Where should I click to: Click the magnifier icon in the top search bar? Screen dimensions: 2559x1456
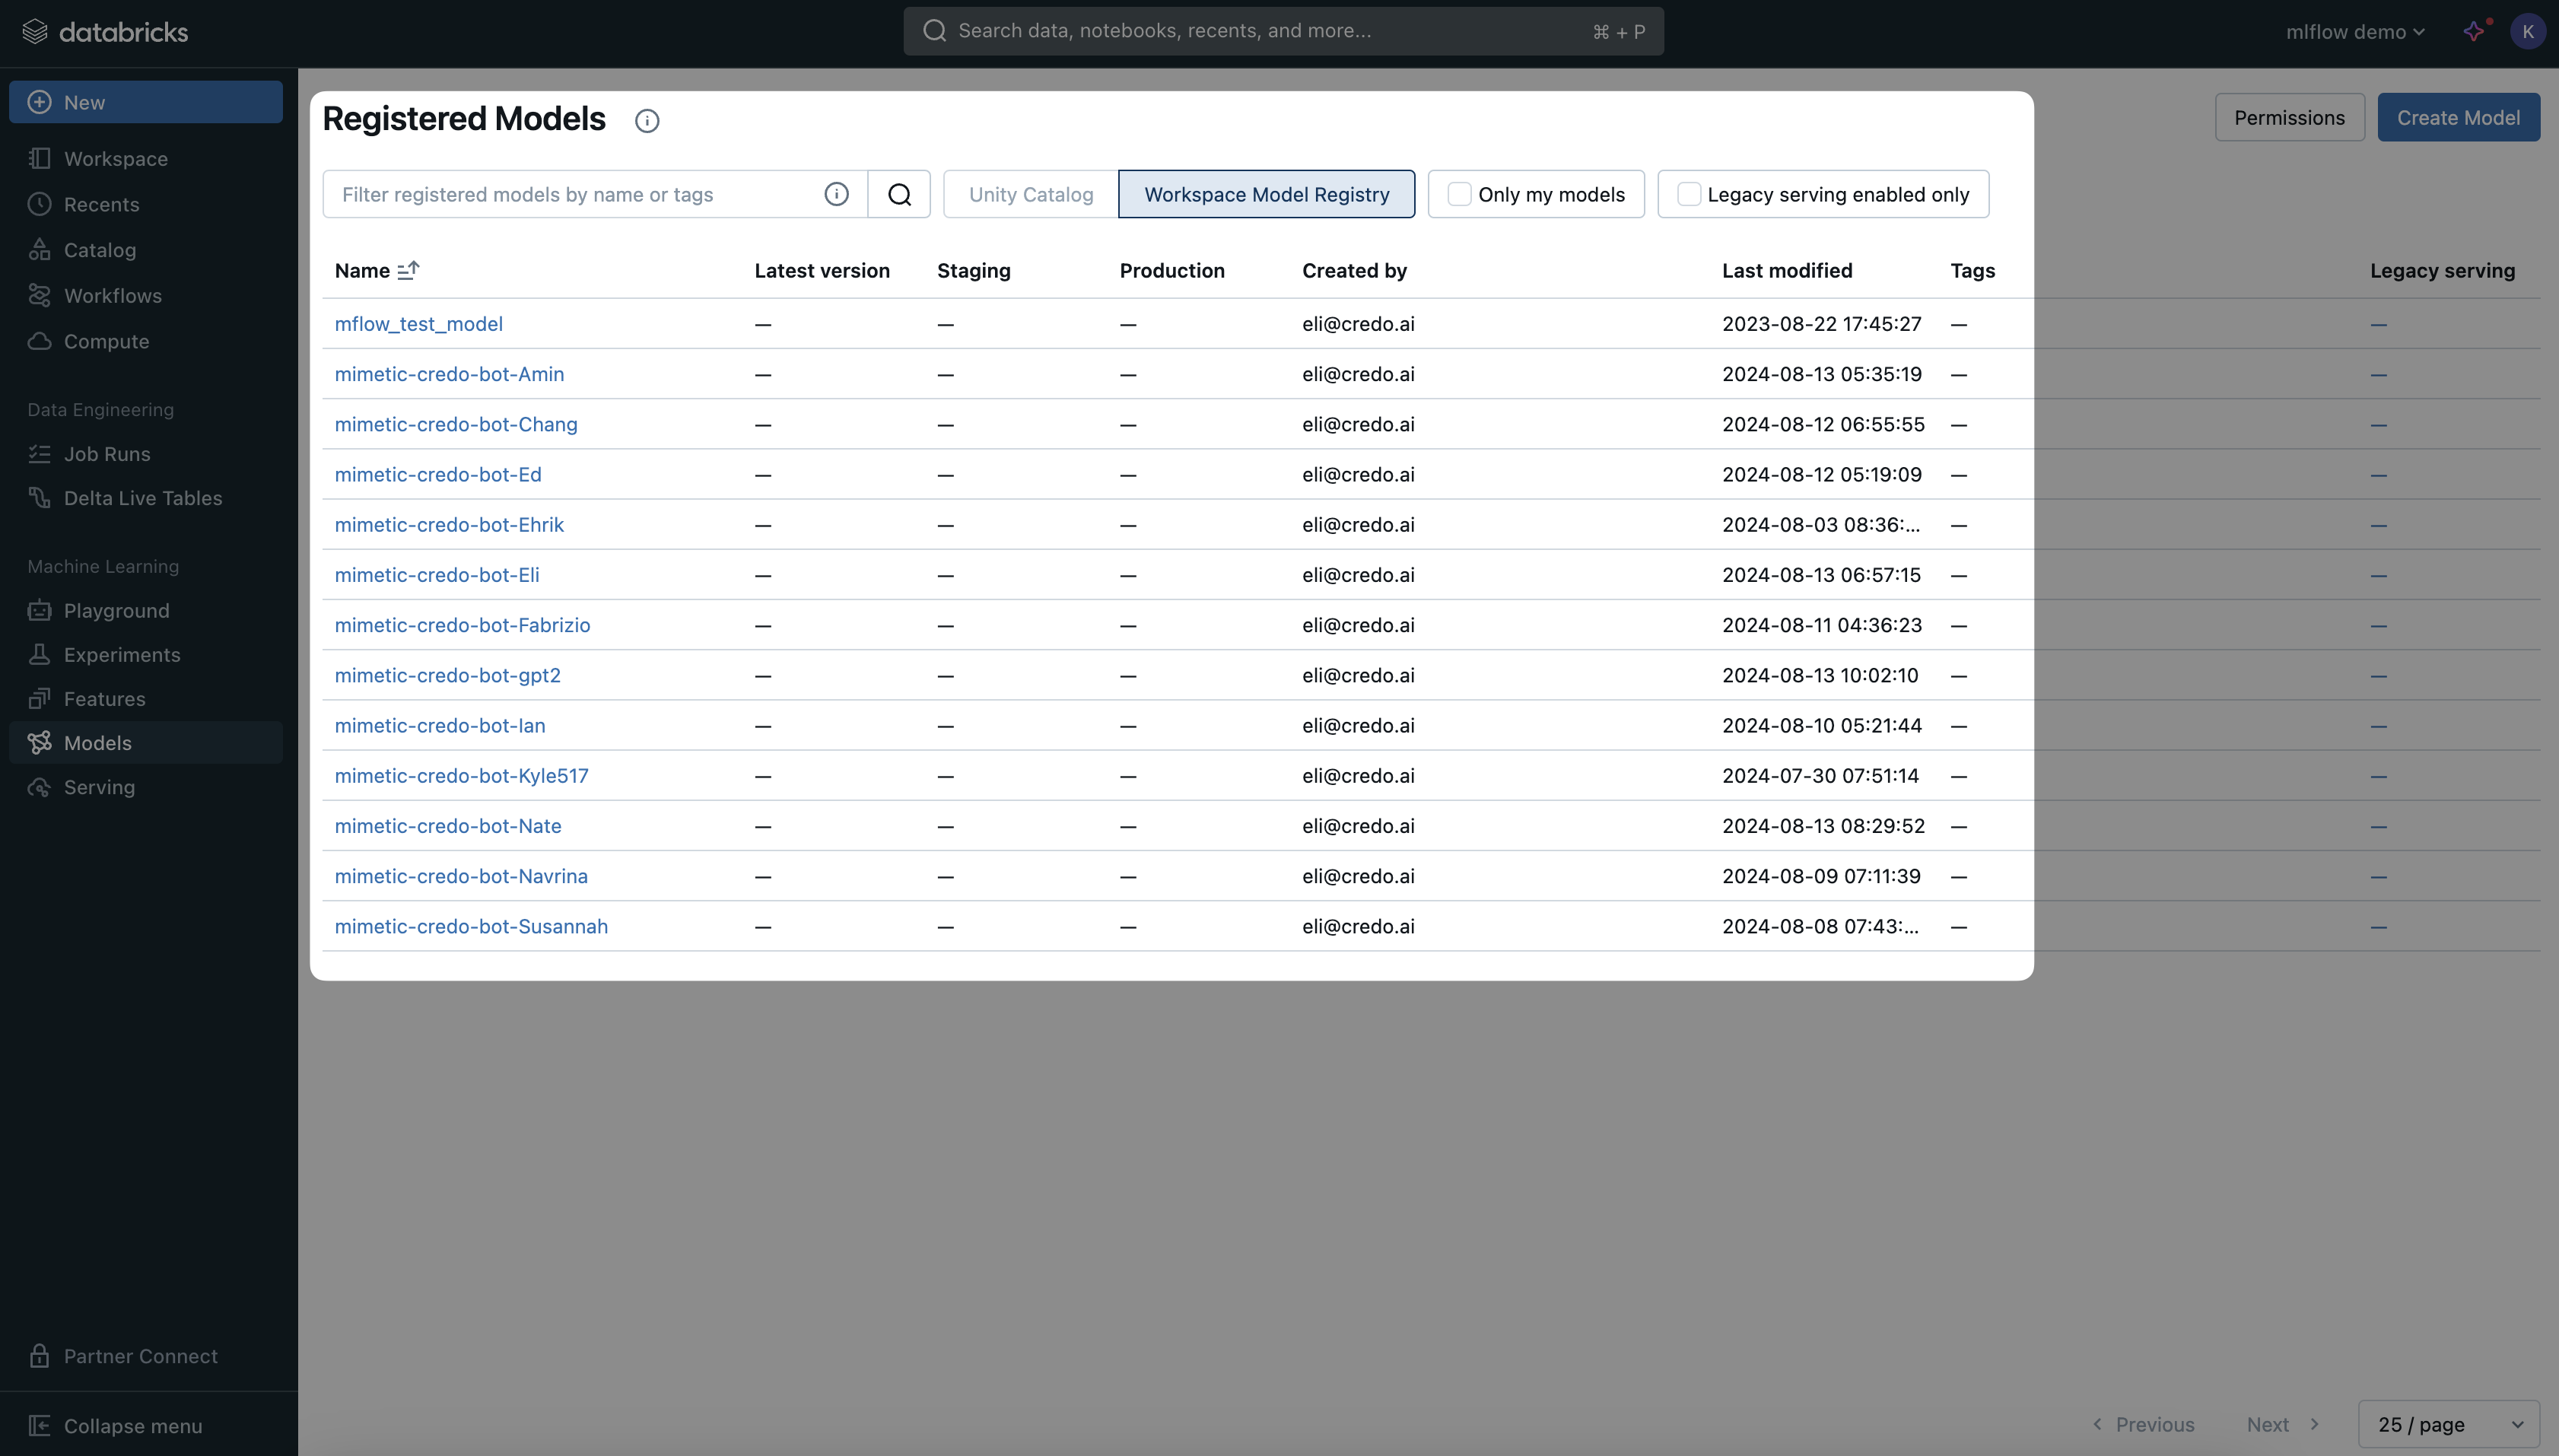coord(935,31)
